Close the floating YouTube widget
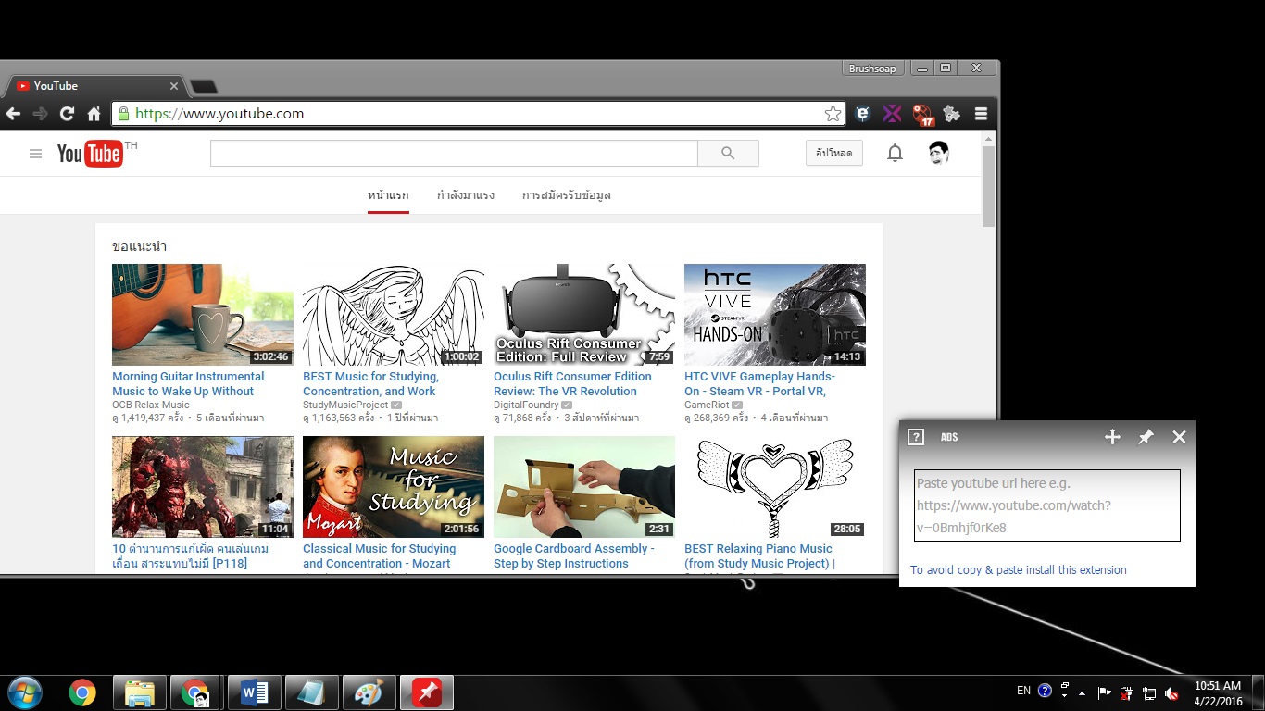1265x711 pixels. pyautogui.click(x=1179, y=437)
